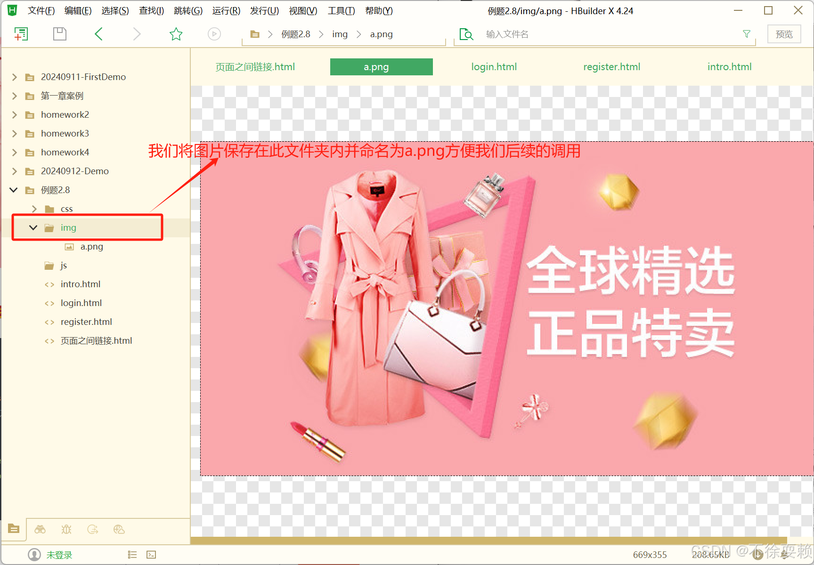Click the 669x355 dimensions in status bar

(x=650, y=555)
